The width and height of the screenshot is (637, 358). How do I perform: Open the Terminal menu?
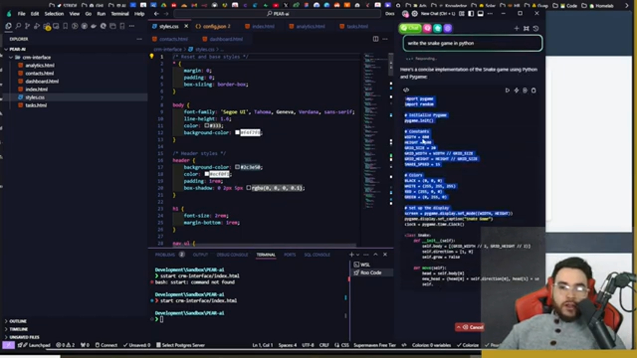(x=119, y=14)
